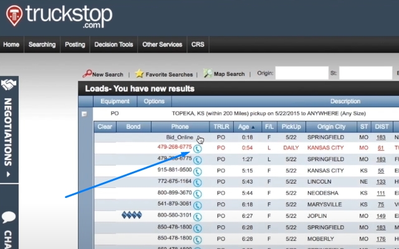Click phone icon next to 772-675-1164
Image resolution: width=399 pixels, height=249 pixels.
coord(198,182)
